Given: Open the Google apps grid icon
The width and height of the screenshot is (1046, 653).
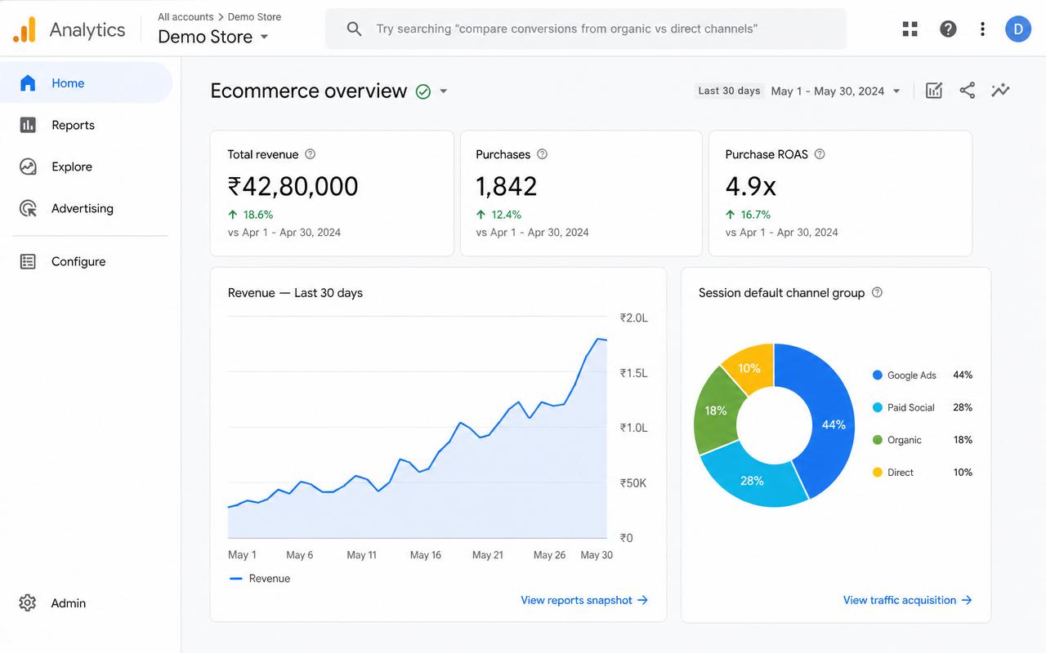Looking at the screenshot, I should (x=910, y=29).
